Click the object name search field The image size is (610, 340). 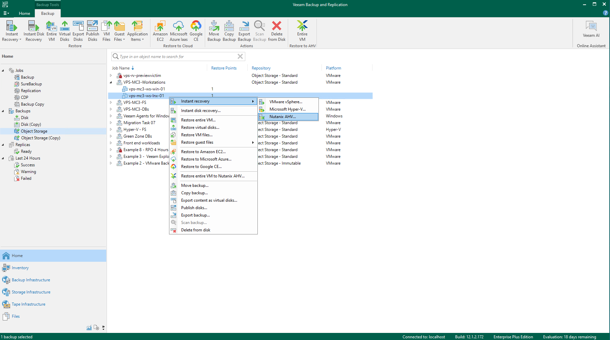coord(177,57)
